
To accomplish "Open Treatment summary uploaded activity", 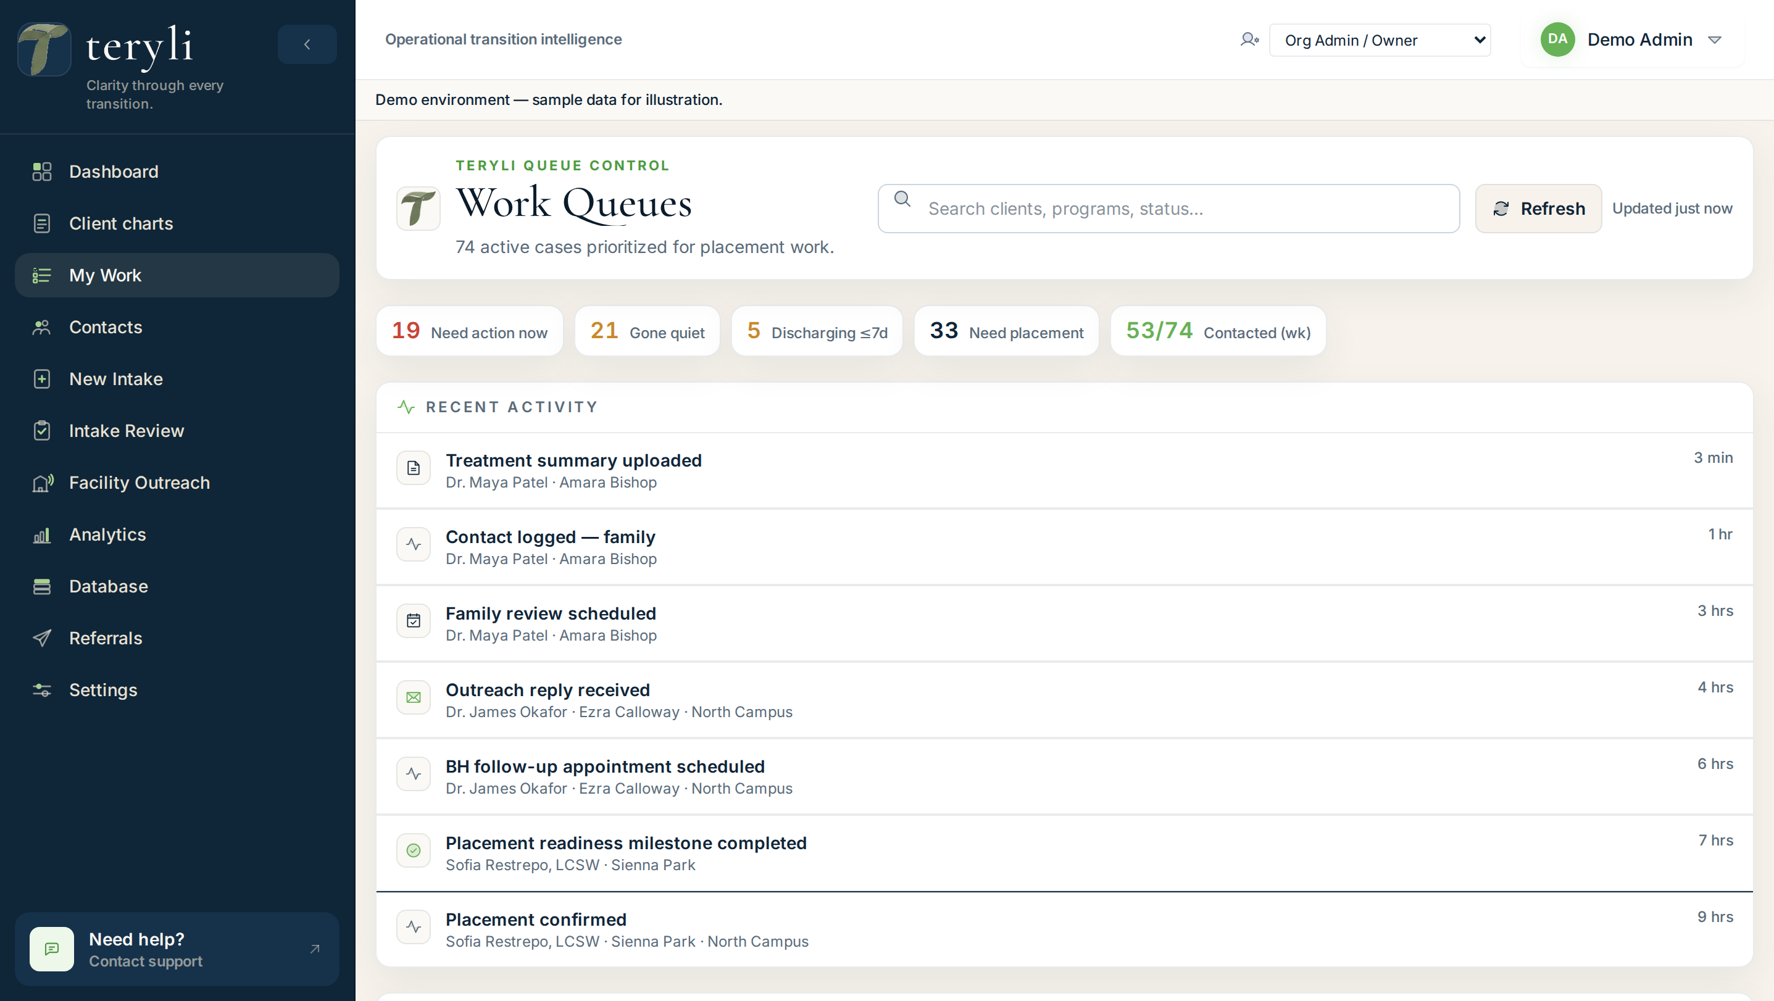I will pos(1064,471).
